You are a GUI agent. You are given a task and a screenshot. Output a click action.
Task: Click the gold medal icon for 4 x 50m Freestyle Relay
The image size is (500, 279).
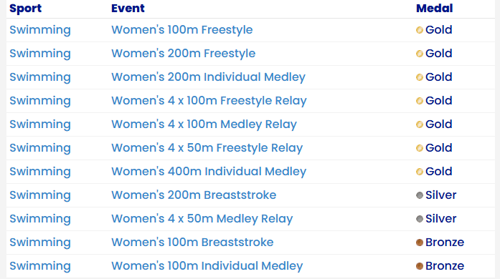tap(420, 148)
